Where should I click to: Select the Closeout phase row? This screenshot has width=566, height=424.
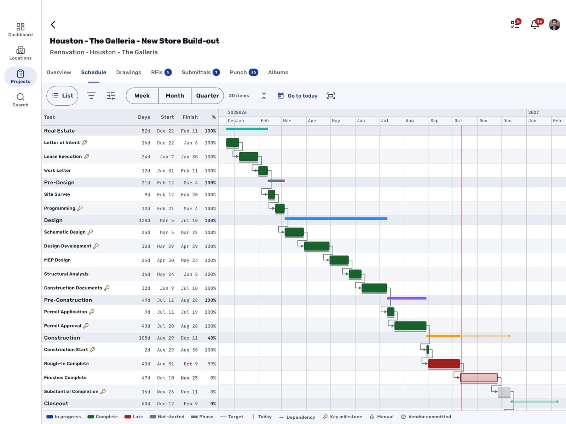point(130,404)
